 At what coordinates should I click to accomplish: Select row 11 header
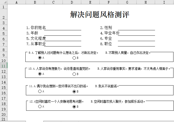[4, 66]
